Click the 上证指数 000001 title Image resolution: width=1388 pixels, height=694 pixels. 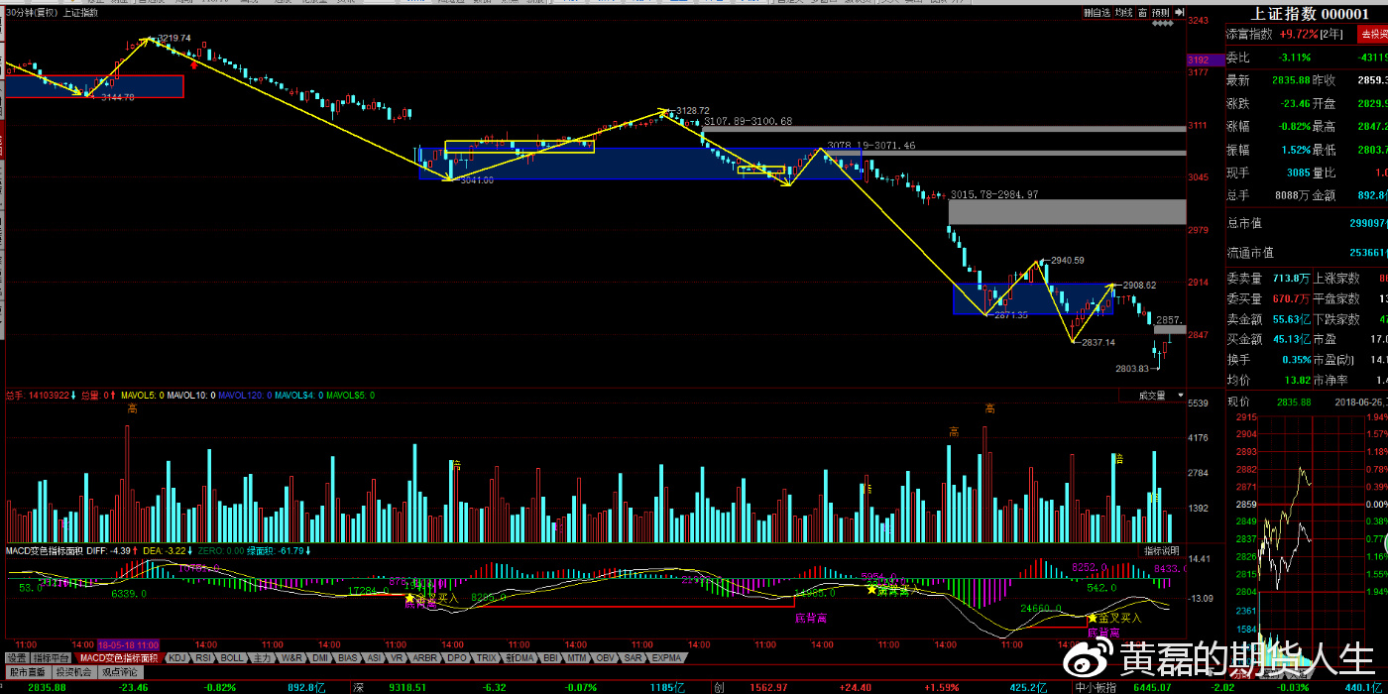[1310, 13]
